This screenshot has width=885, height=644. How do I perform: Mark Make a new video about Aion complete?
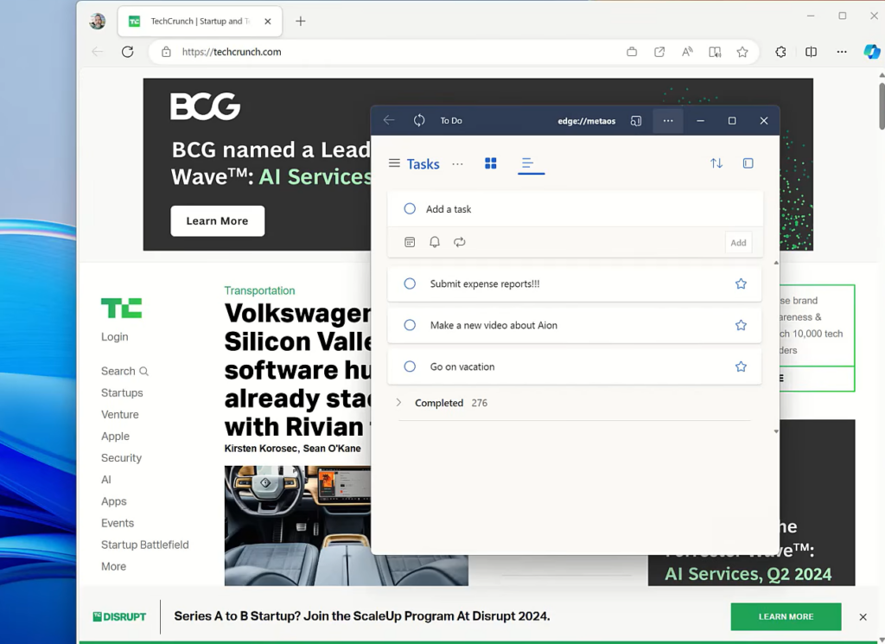[x=410, y=325]
